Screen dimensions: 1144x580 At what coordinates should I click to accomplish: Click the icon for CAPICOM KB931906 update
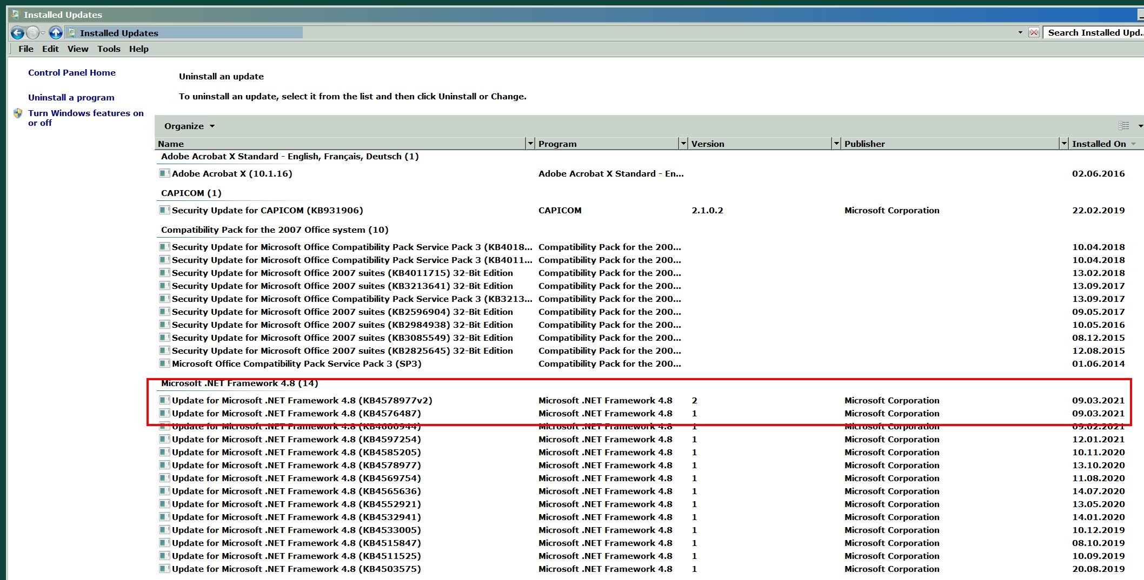pos(164,210)
